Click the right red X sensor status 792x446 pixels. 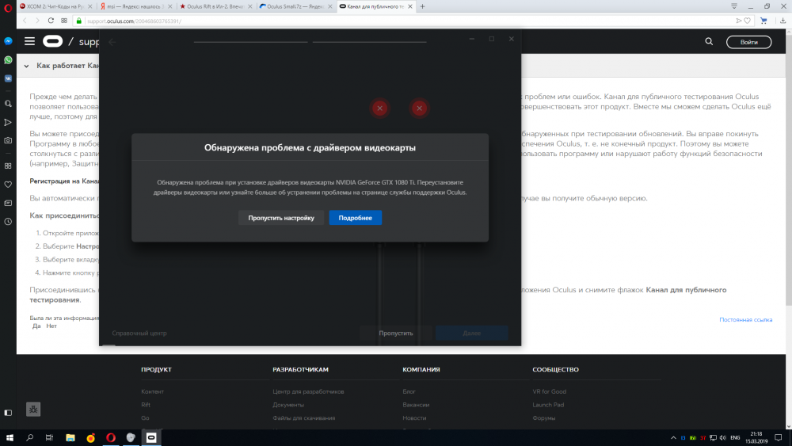(x=419, y=108)
